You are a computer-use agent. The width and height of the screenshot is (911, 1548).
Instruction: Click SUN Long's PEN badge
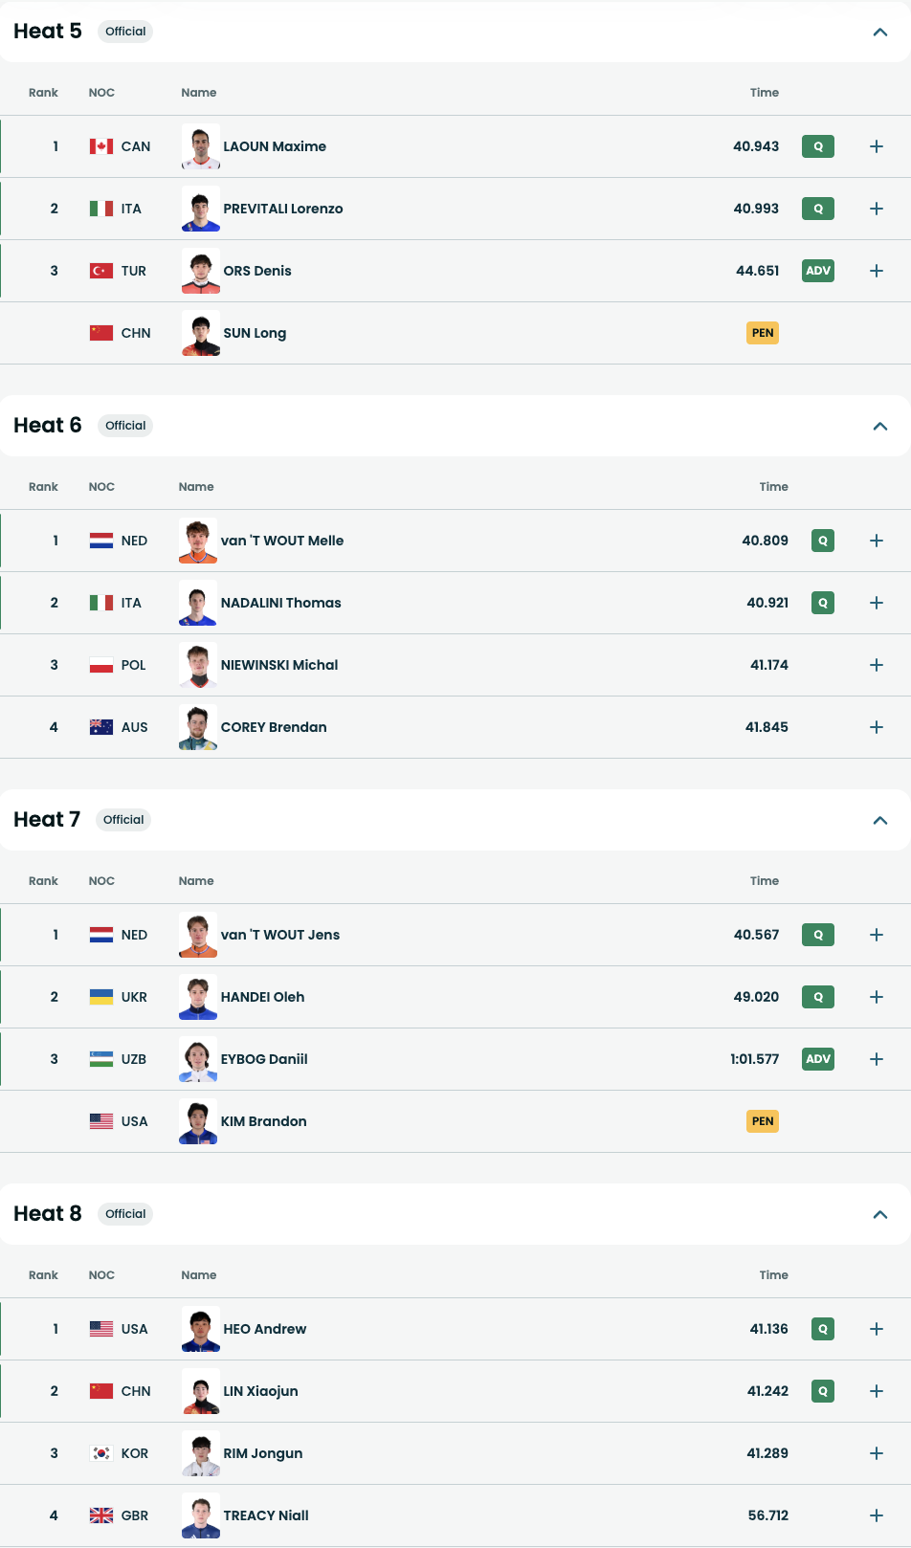coord(763,333)
